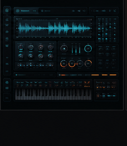Click the third of three vertical cyan faders
The image size is (127, 146).
pos(80,49)
